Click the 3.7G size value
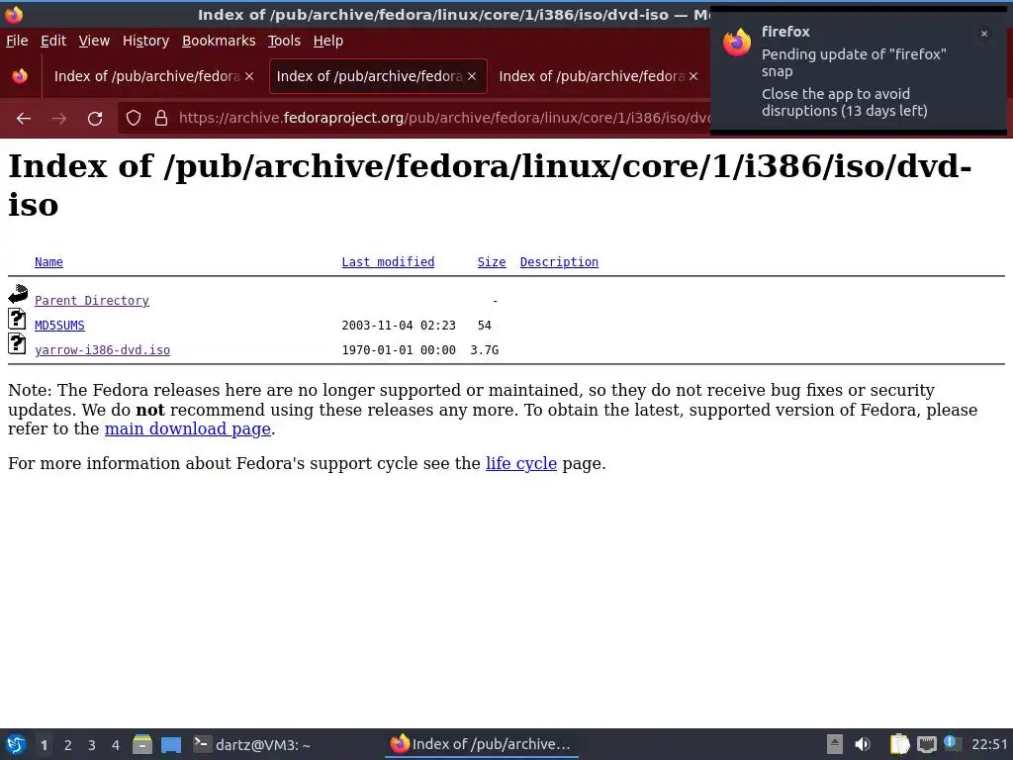This screenshot has height=760, width=1013. 484,350
